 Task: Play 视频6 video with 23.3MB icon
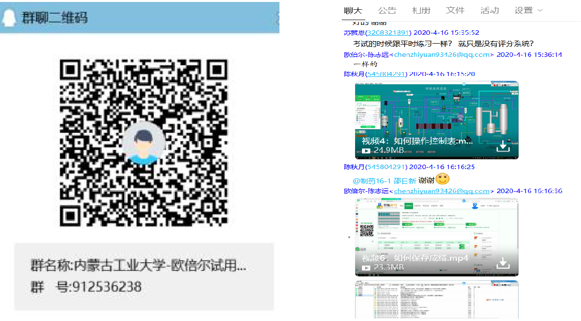coord(366,268)
